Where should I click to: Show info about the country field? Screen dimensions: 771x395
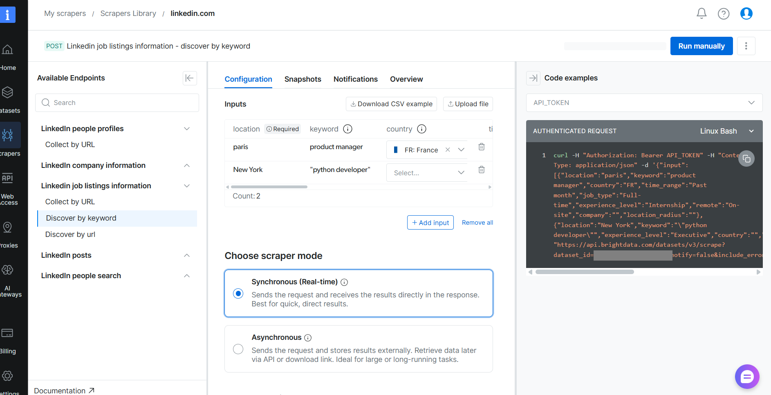click(x=421, y=129)
